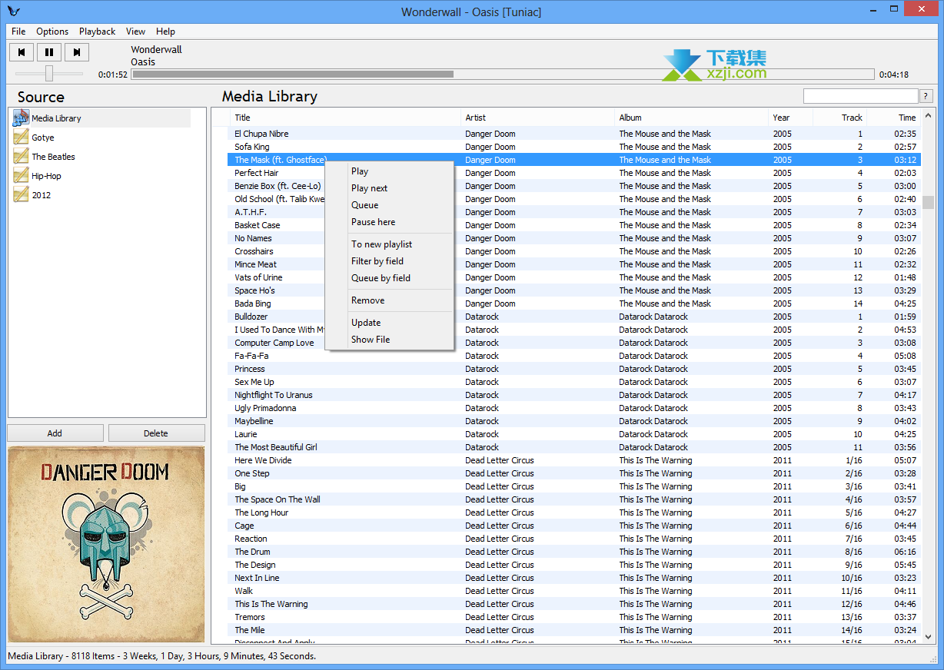Screen dimensions: 944x670
Task: Click the elapsed time 0:01:52 label
Action: (113, 75)
